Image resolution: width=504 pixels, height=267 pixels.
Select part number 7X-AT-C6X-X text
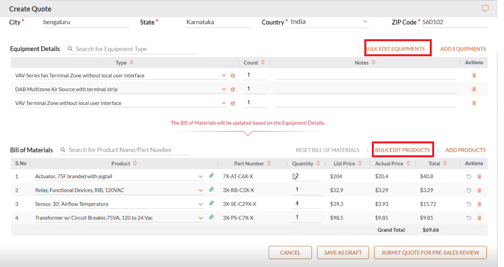pyautogui.click(x=238, y=176)
